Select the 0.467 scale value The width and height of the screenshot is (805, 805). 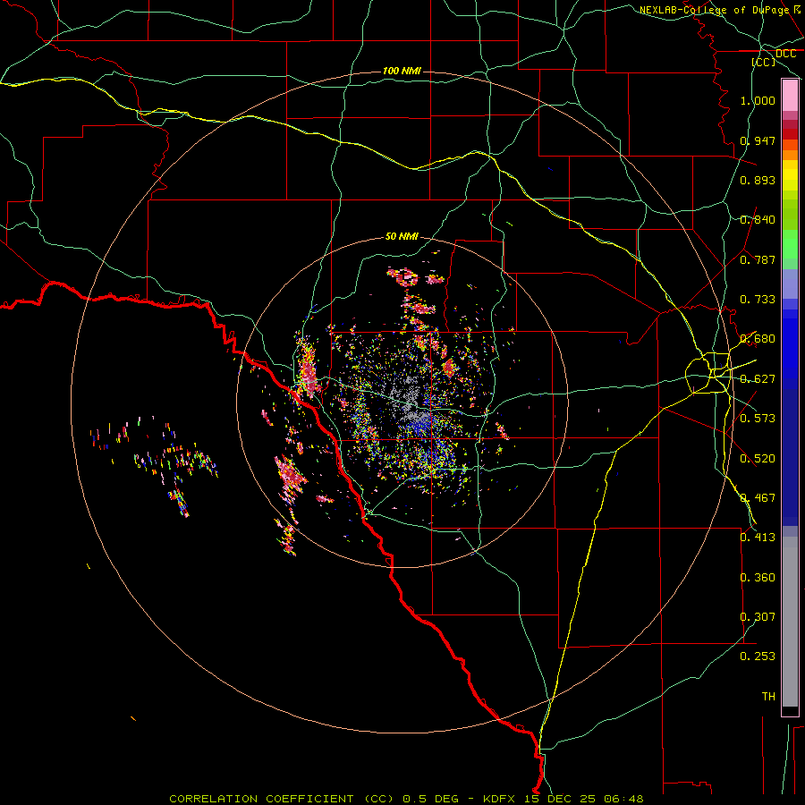point(758,498)
